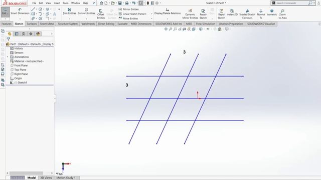Click in Search Commands field
Image resolution: width=321 pixels, height=180 pixels.
(292, 3)
